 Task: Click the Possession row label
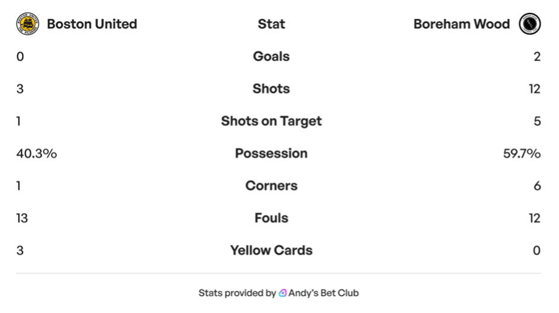tap(271, 153)
